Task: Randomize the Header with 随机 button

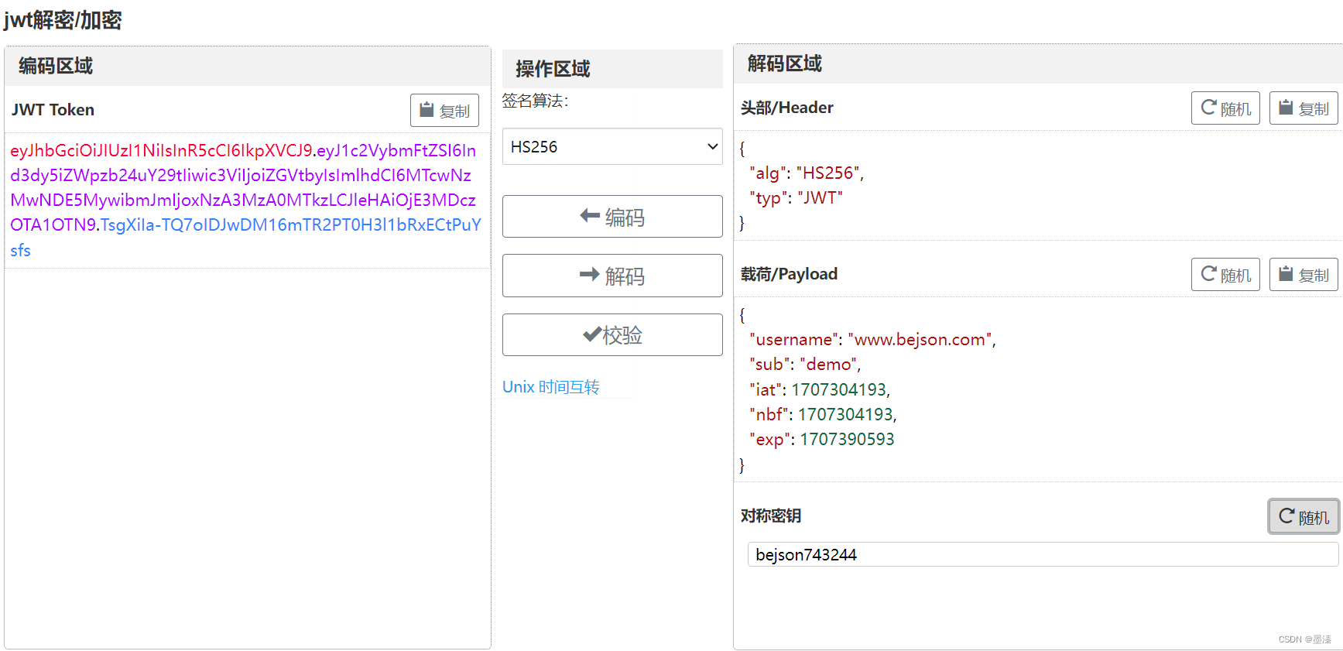Action: pos(1226,108)
